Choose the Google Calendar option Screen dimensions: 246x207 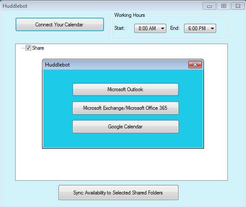point(125,127)
